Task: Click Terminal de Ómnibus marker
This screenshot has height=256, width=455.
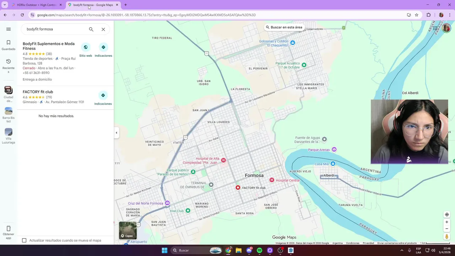Action: pyautogui.click(x=211, y=185)
